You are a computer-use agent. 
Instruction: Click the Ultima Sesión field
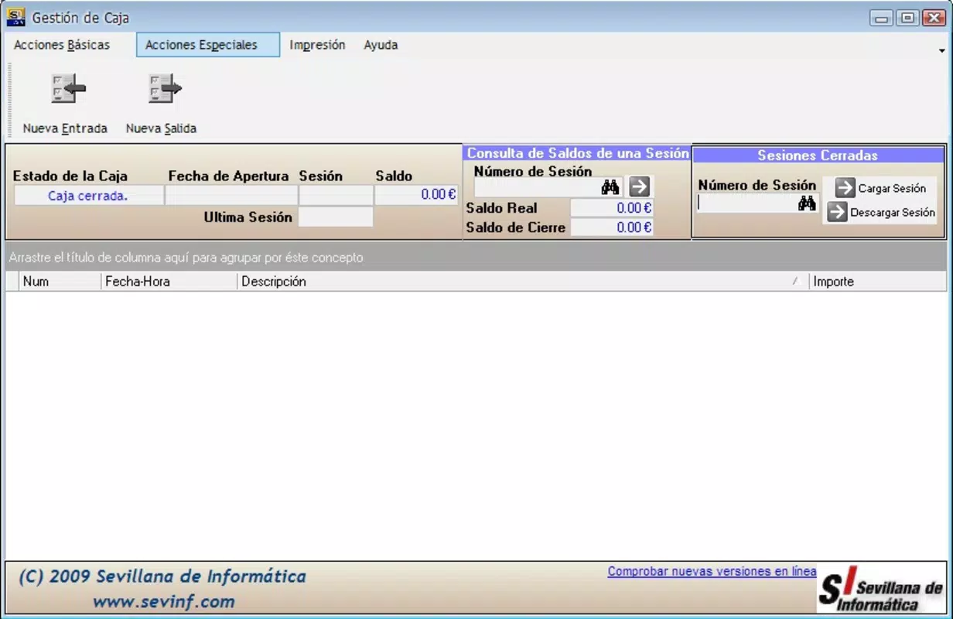click(335, 217)
